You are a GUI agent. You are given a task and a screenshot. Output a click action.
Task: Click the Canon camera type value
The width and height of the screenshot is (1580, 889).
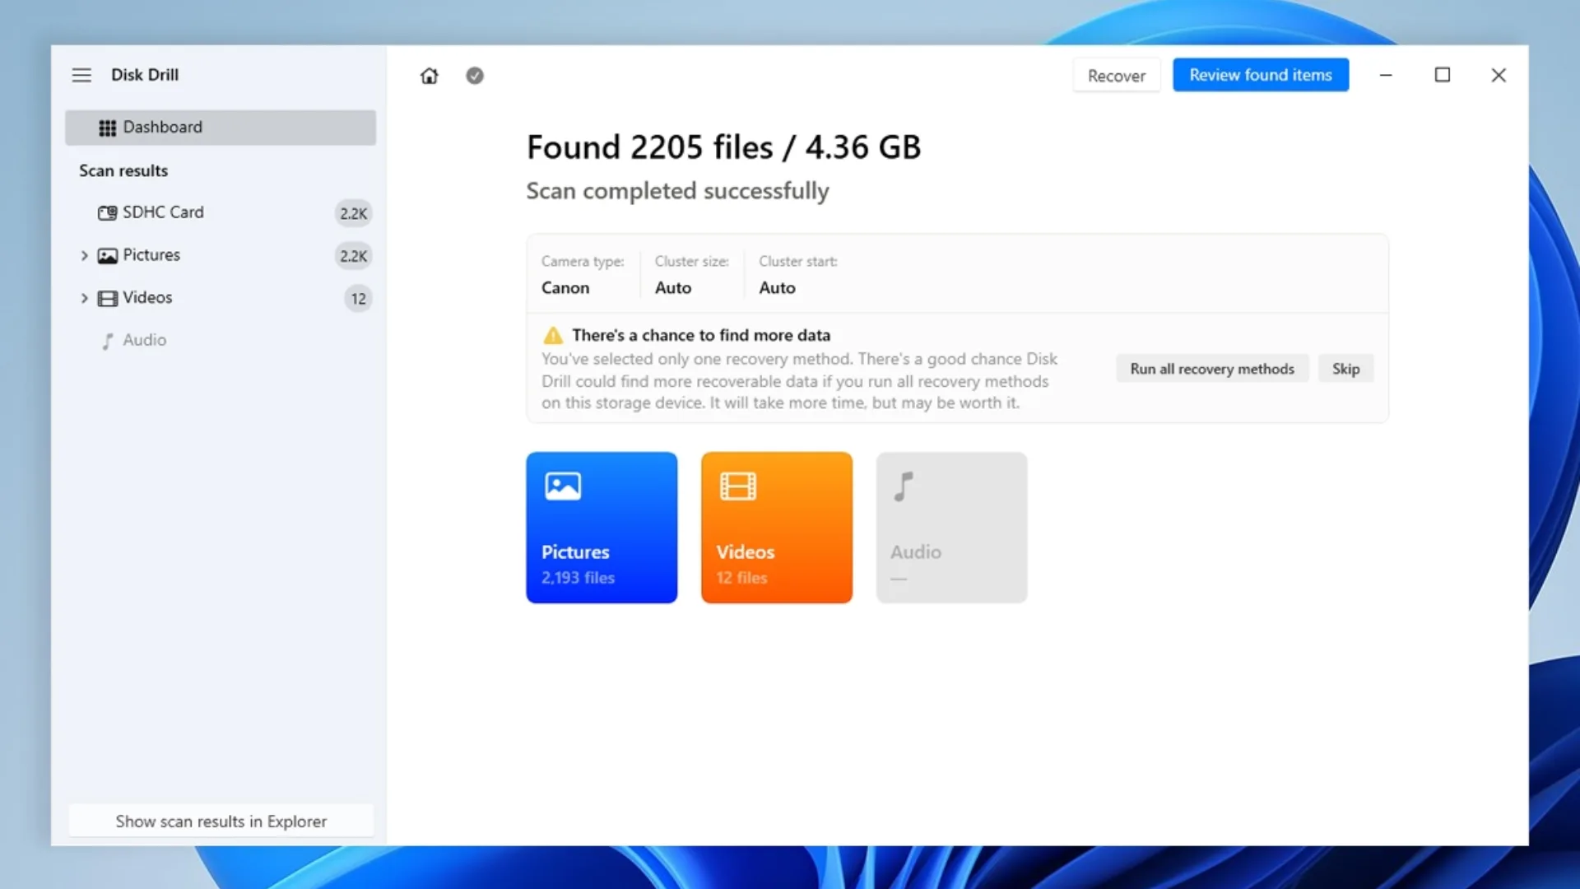click(x=565, y=288)
